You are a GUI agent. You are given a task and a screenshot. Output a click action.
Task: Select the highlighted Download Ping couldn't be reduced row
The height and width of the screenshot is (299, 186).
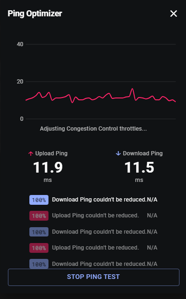coord(93,200)
